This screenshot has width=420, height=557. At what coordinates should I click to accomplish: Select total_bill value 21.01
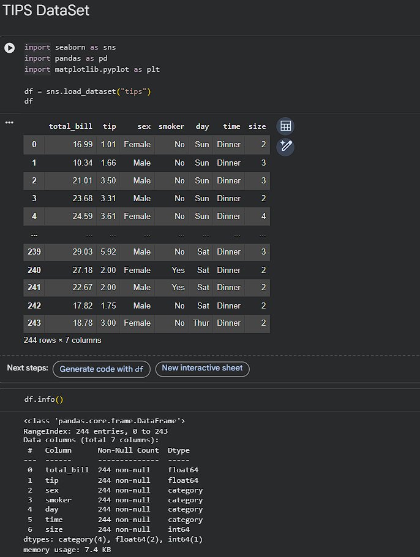click(x=83, y=181)
